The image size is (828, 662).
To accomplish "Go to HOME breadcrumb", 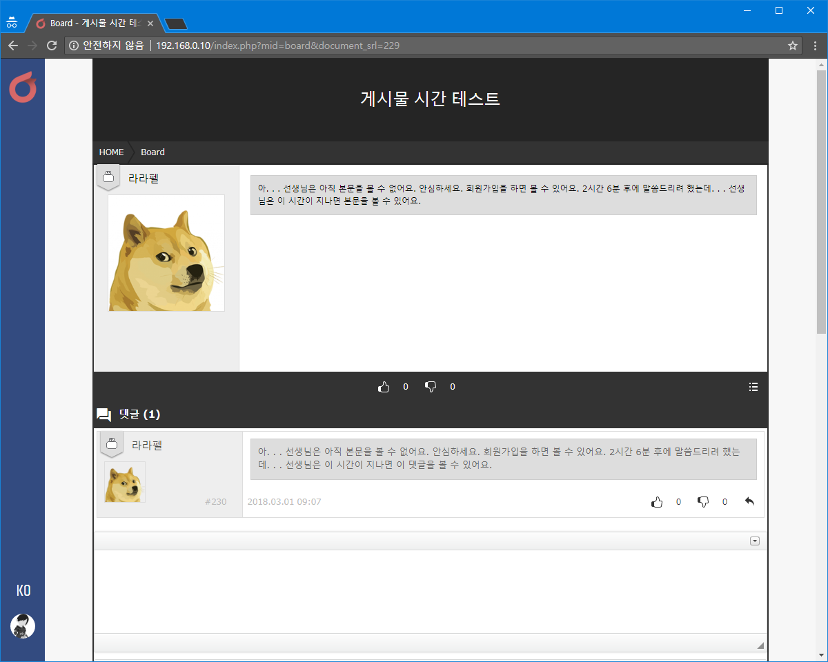I will pos(111,152).
